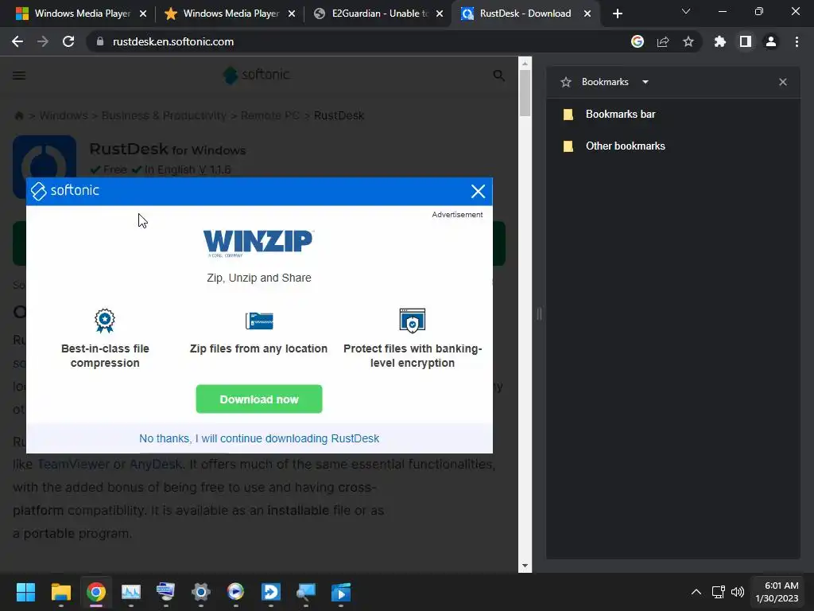Screen dimensions: 814x611
Task: Show hidden system tray icons
Action: 696,592
